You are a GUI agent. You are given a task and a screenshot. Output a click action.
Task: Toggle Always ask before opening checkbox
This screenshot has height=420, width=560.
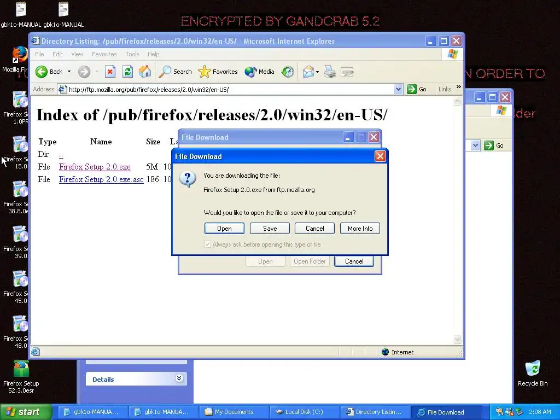(207, 244)
